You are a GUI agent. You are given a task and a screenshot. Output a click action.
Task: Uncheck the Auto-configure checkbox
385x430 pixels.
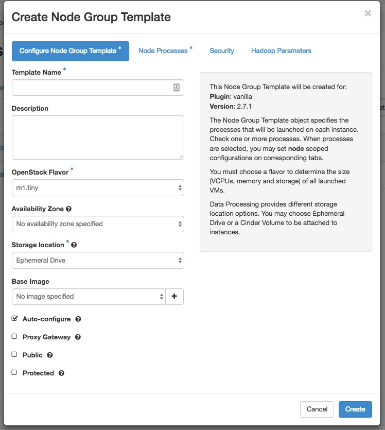(x=14, y=318)
